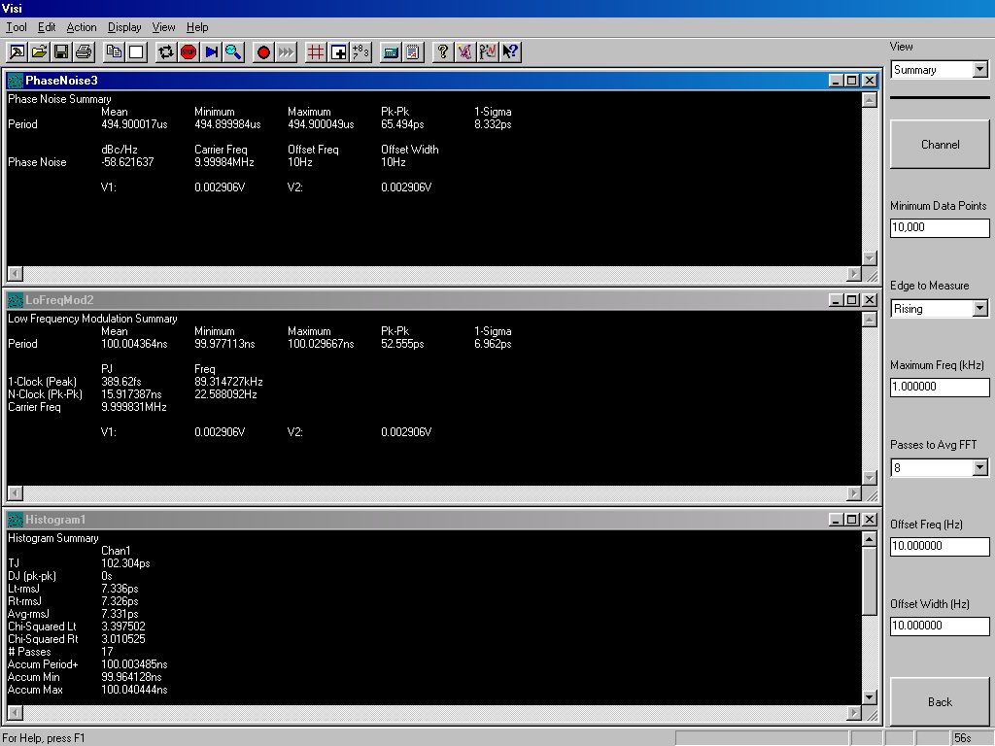Viewport: 995px width, 746px height.
Task: Click LoFreqMod2 horizontal scroll left arrow
Action: 16,492
